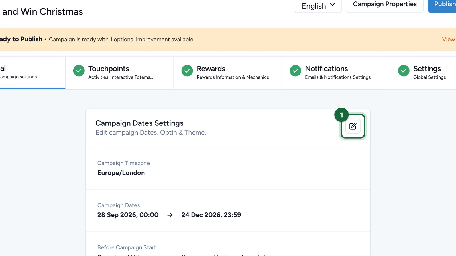Click the green checkmark icon beside Touchpoints
This screenshot has width=456, height=256.
tap(79, 71)
